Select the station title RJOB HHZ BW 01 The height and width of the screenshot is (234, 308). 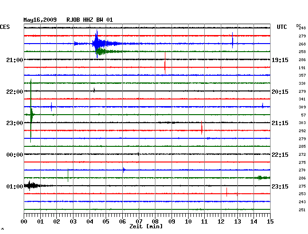90,20
